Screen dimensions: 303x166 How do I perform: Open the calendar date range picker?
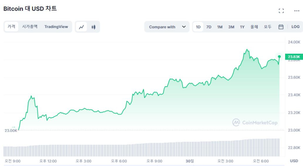coord(281,27)
